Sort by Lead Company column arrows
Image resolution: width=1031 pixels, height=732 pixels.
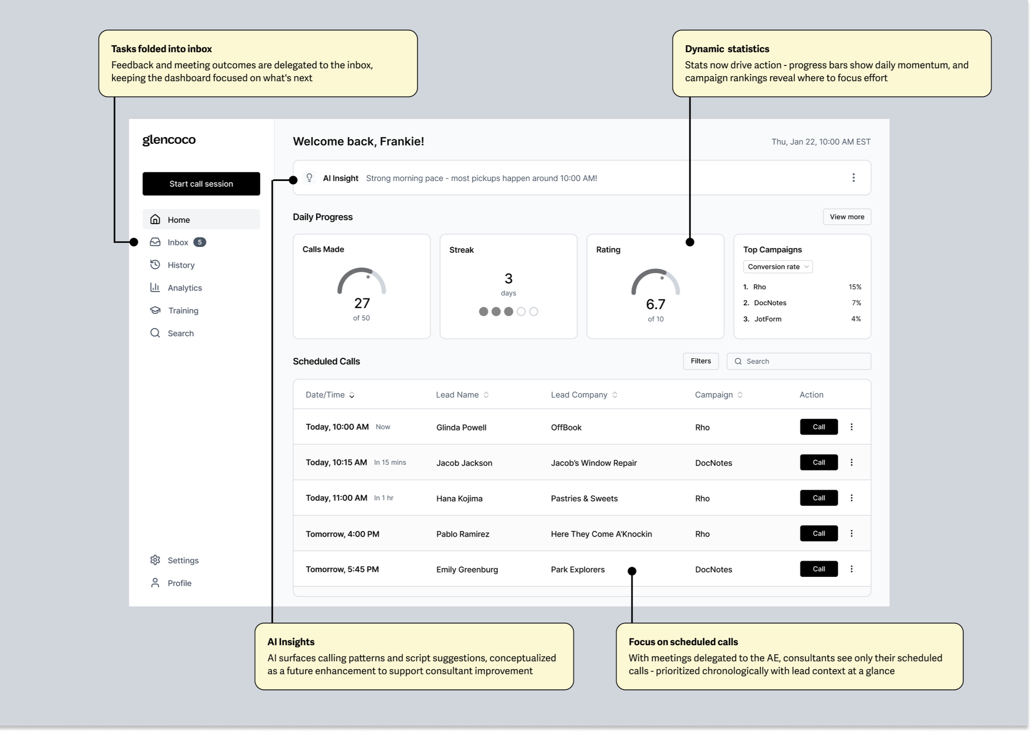click(615, 395)
